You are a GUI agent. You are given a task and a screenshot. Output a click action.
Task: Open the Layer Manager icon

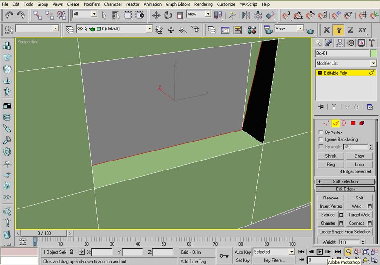tap(70, 29)
